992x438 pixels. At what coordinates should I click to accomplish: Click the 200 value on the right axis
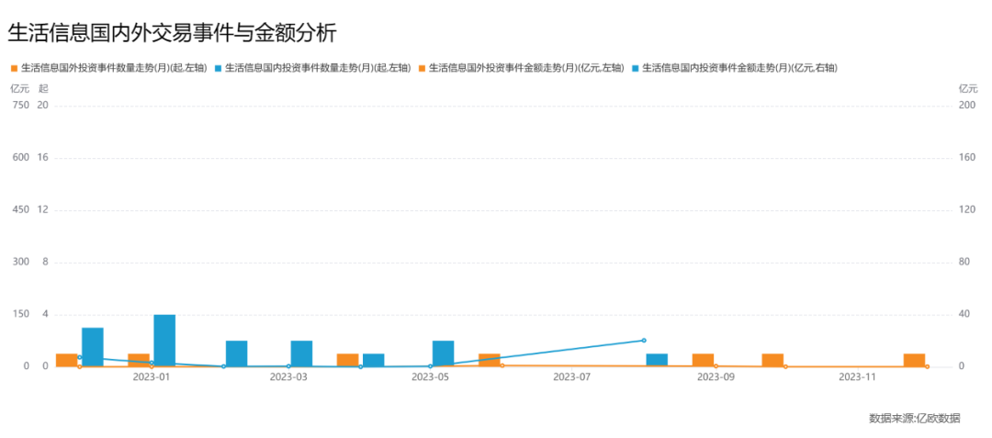point(966,106)
